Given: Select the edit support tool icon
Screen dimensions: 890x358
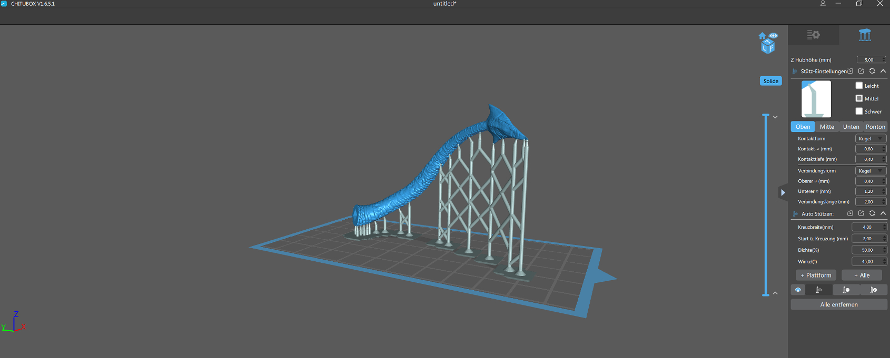Looking at the screenshot, I should 874,290.
